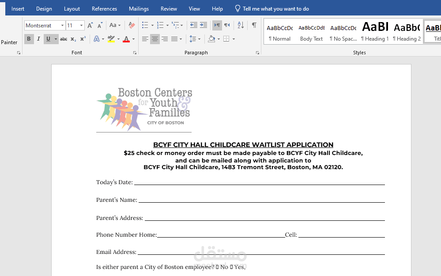Create a multilevel list

(175, 25)
